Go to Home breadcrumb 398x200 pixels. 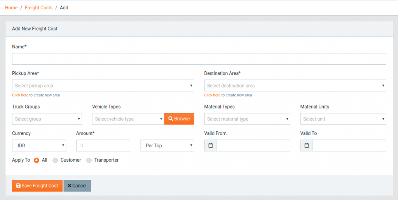point(11,8)
